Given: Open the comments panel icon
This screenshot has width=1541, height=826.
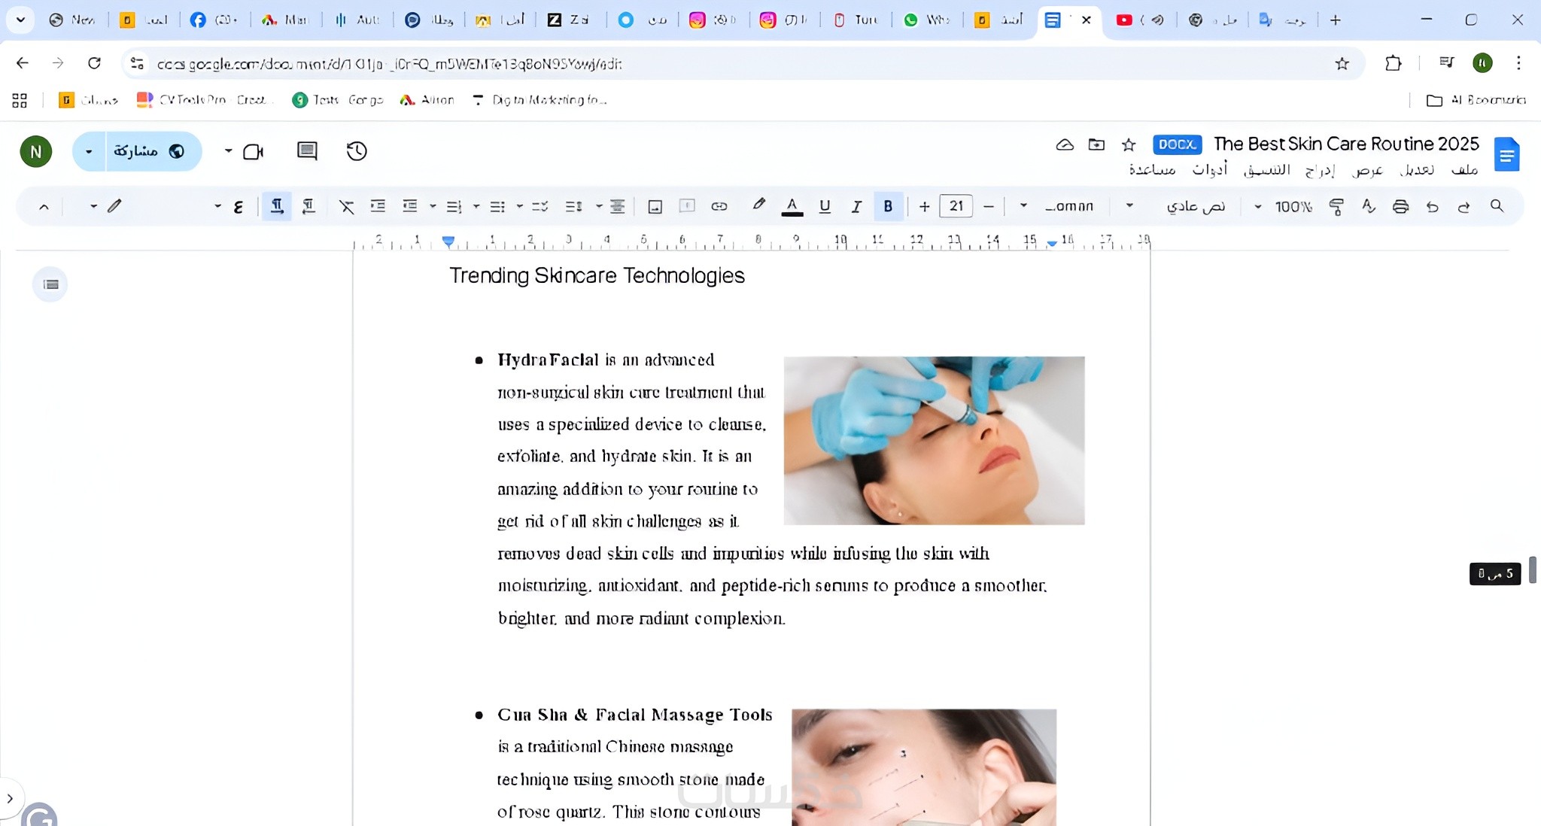Looking at the screenshot, I should 307,151.
